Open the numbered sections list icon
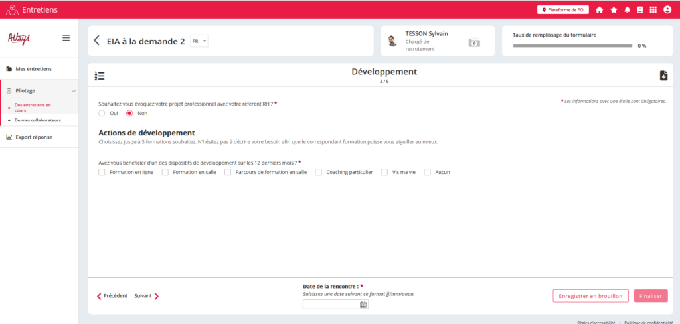 100,76
